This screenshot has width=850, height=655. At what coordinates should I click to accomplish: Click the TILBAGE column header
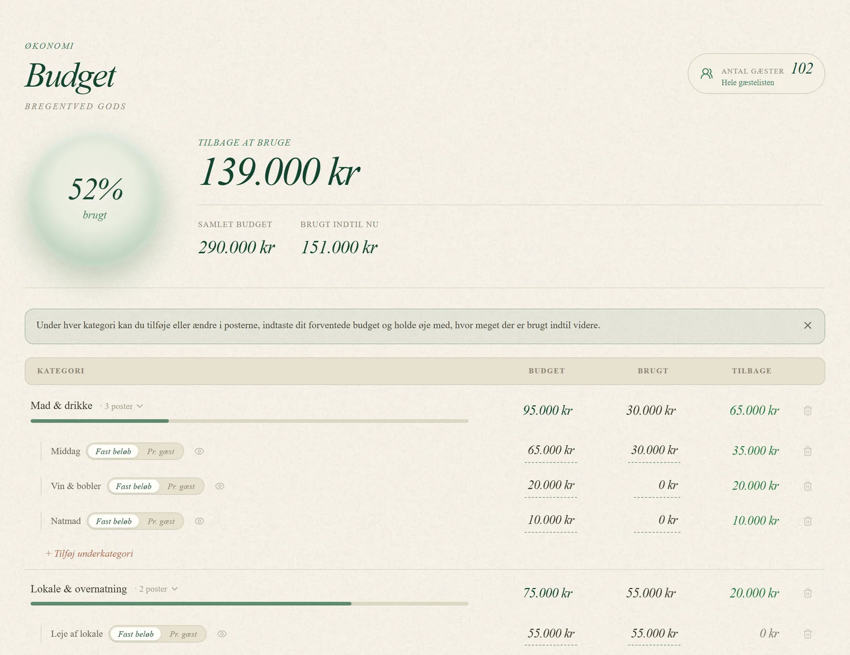(x=752, y=371)
